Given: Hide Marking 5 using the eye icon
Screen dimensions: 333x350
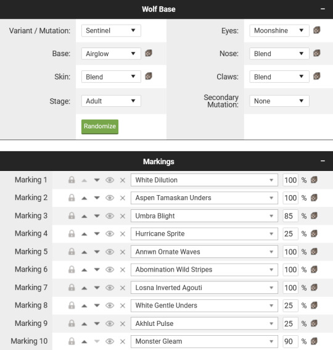Looking at the screenshot, I should pyautogui.click(x=110, y=252).
